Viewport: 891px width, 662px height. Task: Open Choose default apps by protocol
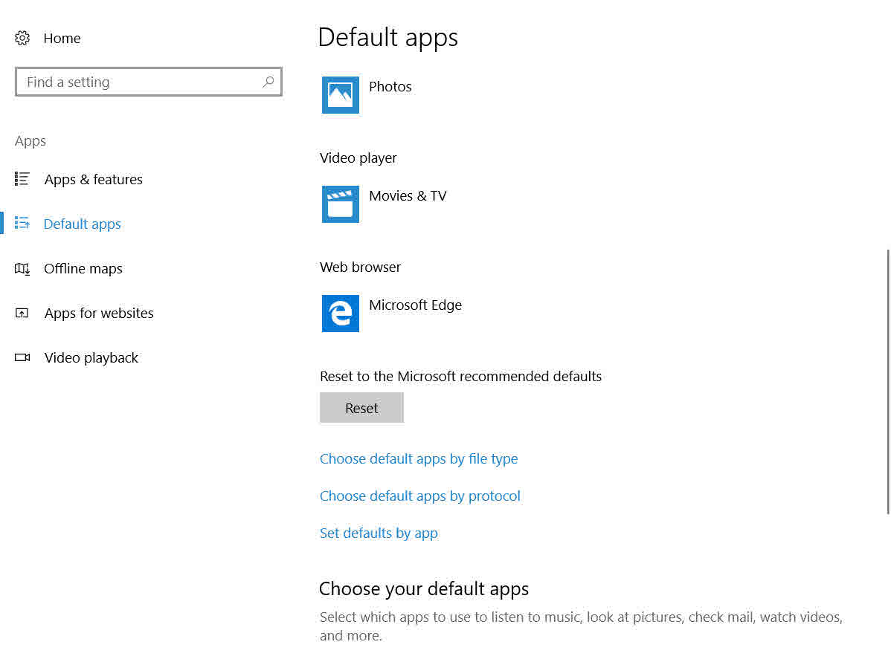pyautogui.click(x=420, y=496)
